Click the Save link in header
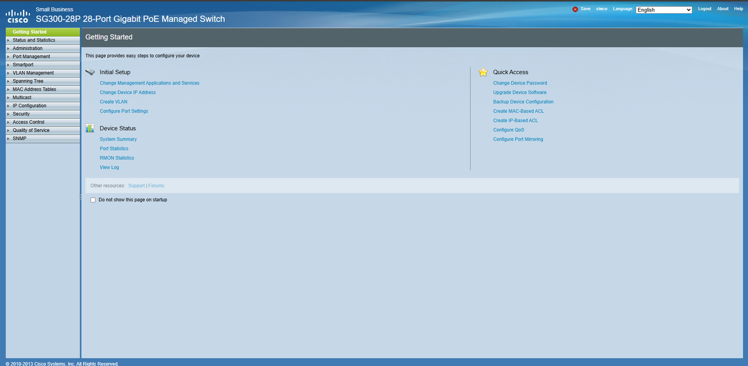Viewport: 748px width, 366px height. (585, 9)
